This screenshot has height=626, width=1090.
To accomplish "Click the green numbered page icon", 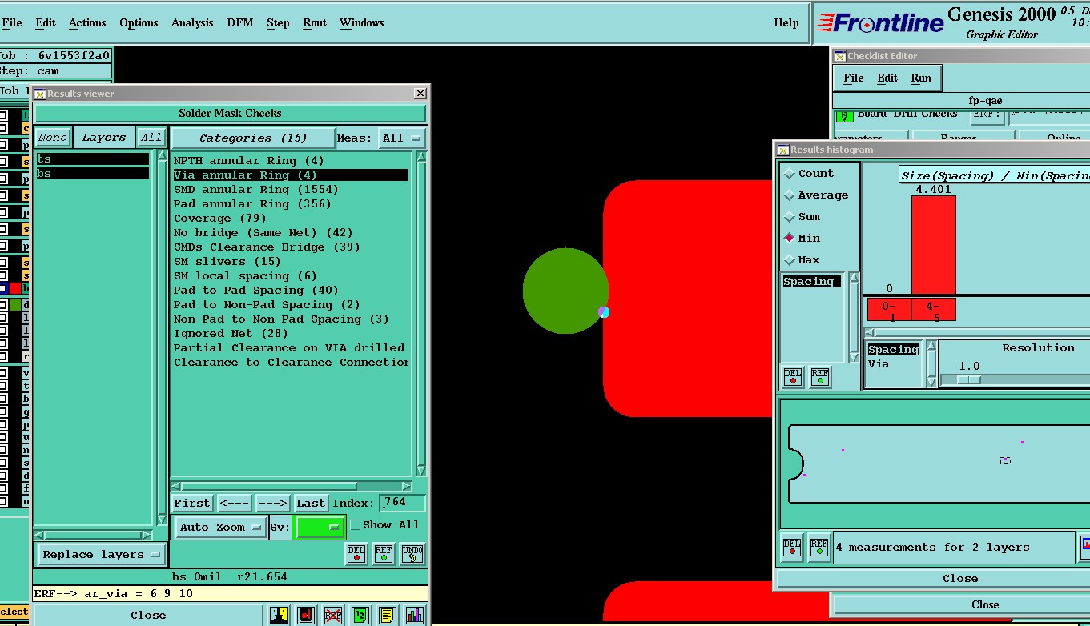I will [360, 615].
